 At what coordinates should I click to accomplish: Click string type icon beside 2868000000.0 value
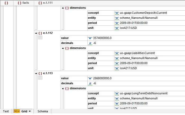point(89,78)
